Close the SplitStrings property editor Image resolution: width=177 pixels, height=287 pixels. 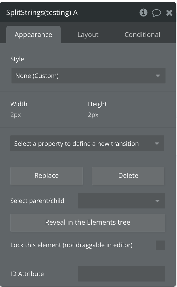[170, 13]
